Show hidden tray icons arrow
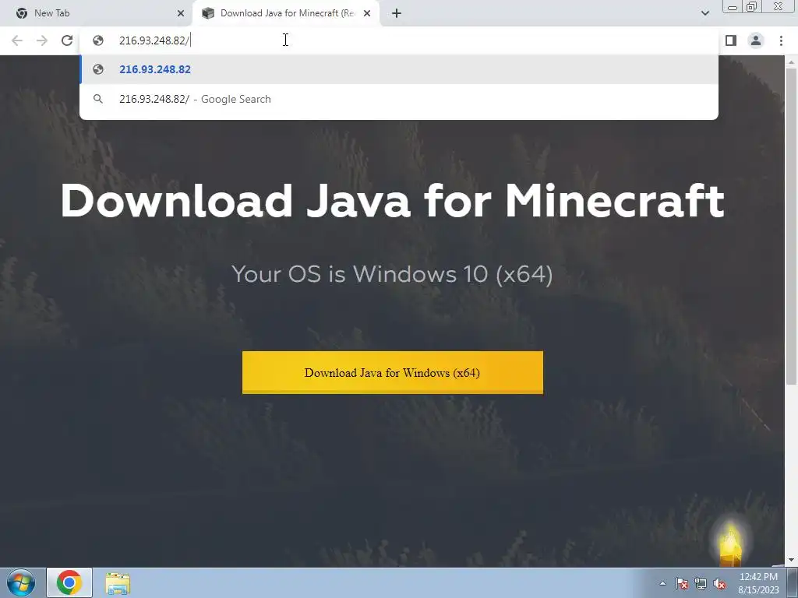Image resolution: width=798 pixels, height=598 pixels. pos(662,583)
